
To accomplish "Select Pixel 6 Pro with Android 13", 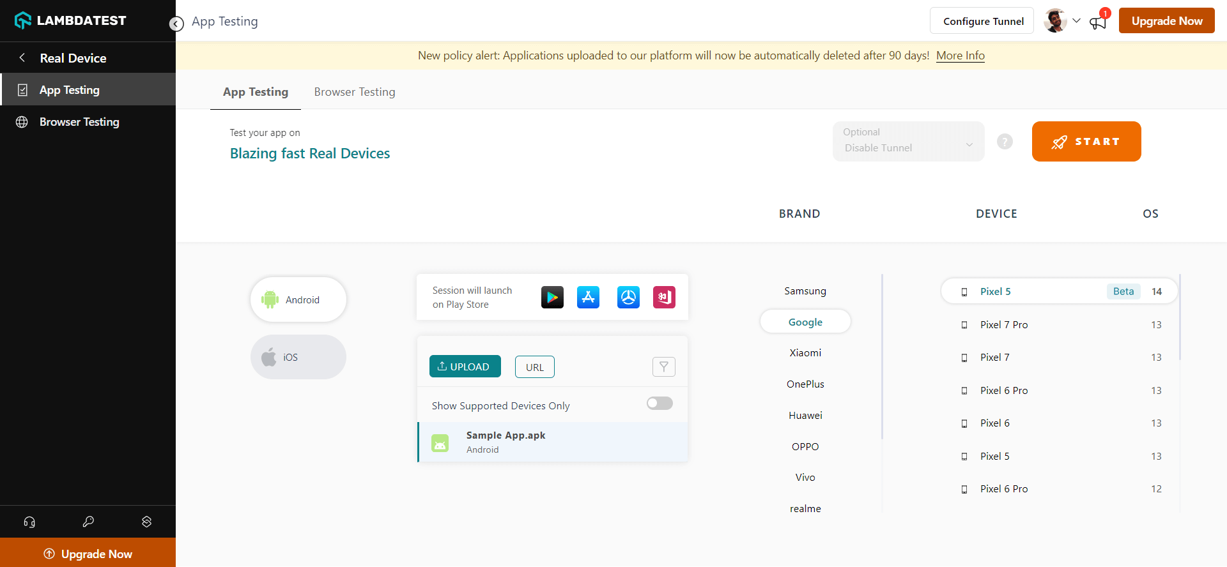I will click(1059, 390).
